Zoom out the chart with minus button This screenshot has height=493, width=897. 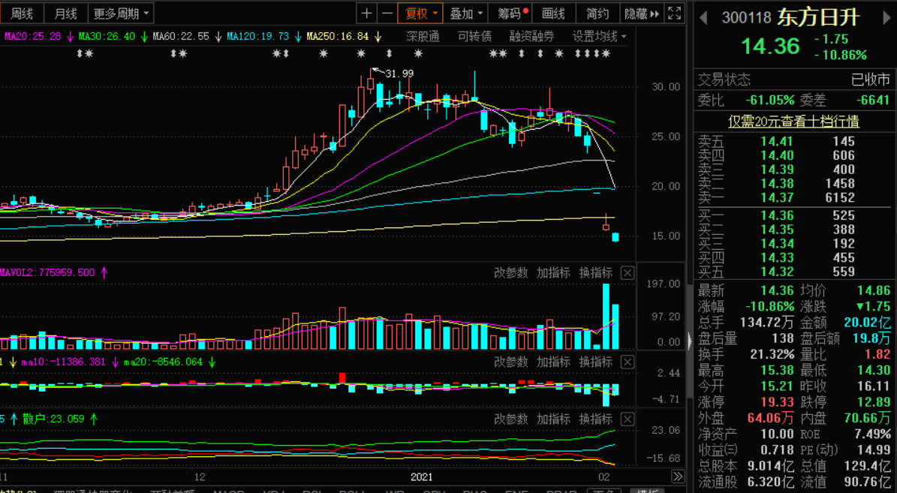(387, 14)
